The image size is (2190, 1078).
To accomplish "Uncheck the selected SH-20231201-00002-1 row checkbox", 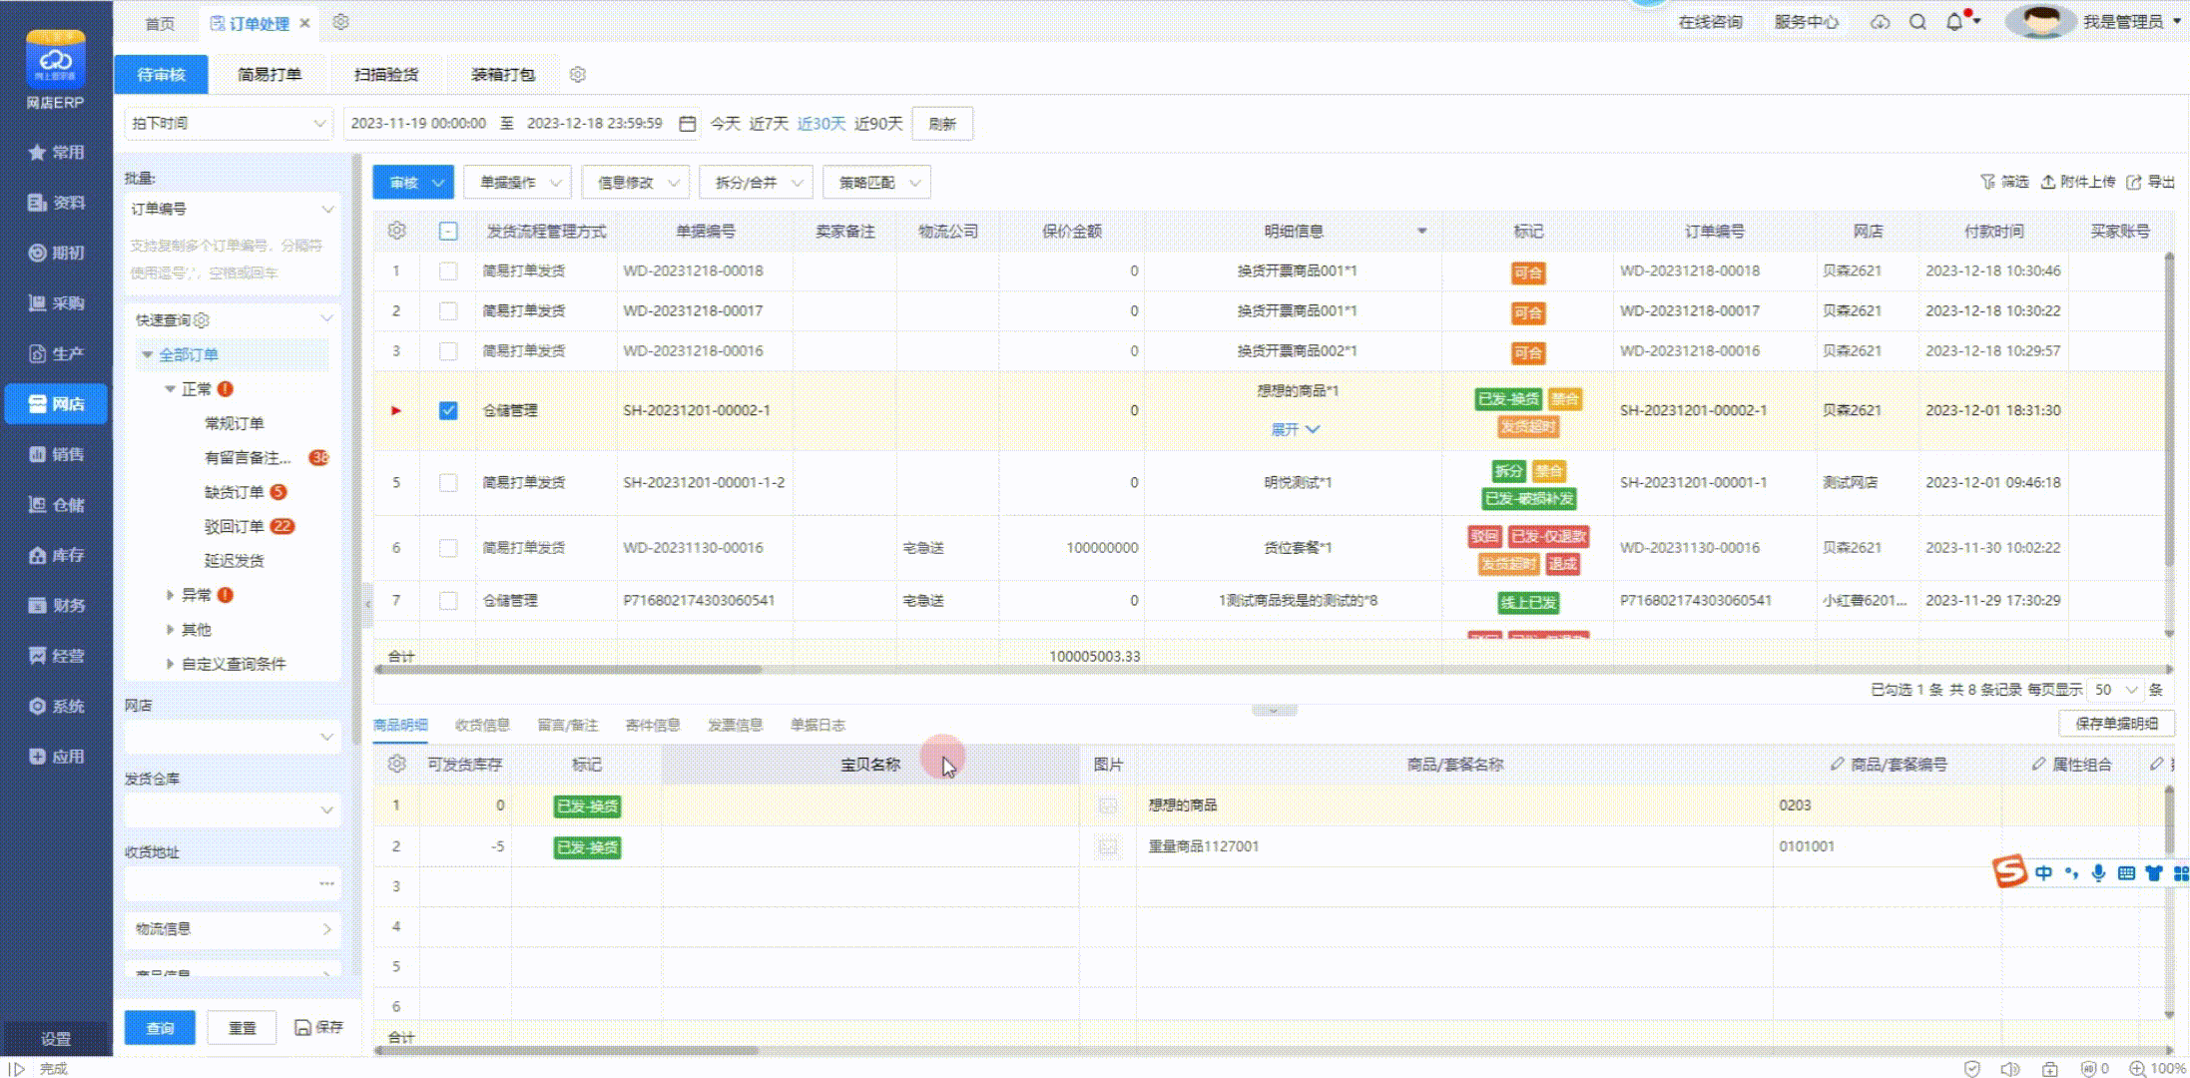I will coord(448,410).
